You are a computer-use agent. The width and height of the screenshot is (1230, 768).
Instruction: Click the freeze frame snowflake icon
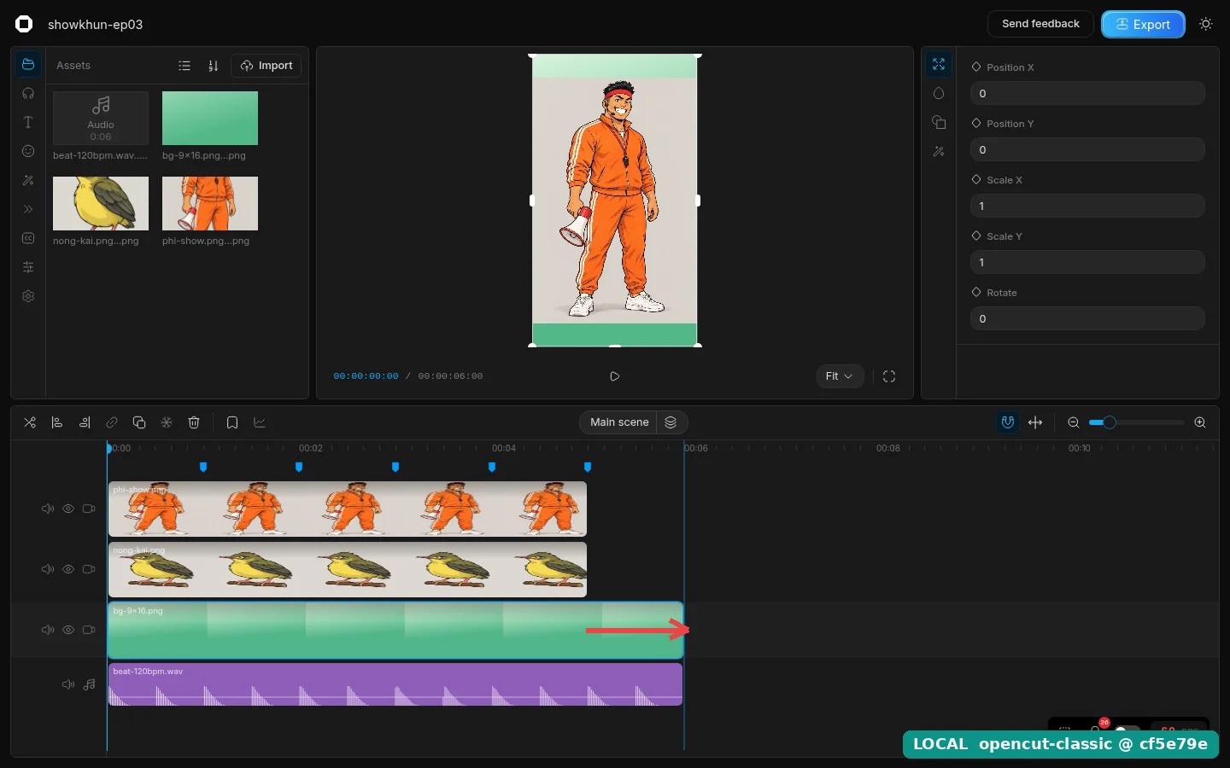167,422
